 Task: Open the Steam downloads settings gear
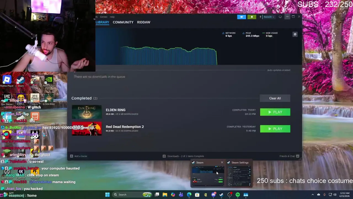295,34
